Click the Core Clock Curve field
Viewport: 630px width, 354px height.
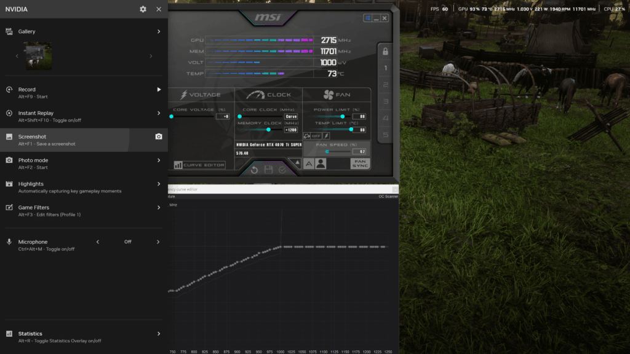(291, 116)
